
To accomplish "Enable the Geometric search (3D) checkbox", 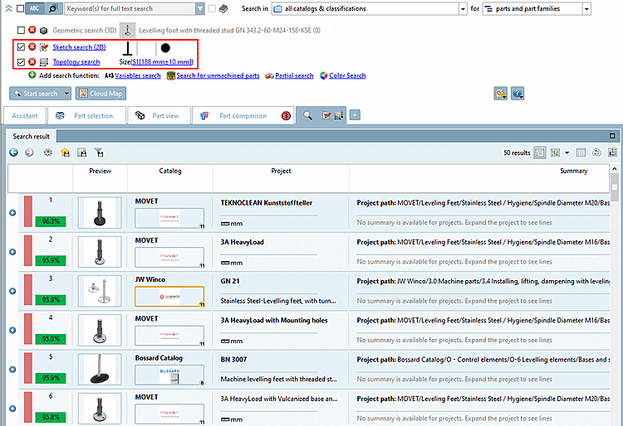I will 21,30.
